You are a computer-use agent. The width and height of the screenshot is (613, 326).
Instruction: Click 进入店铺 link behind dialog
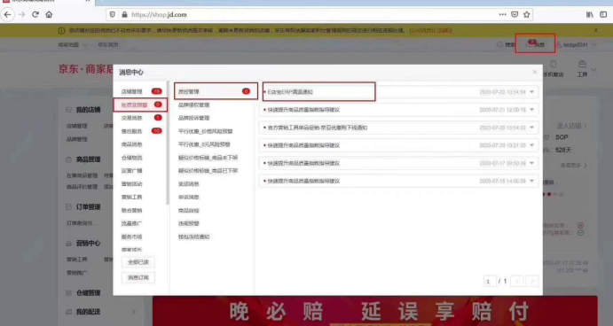tap(572, 126)
